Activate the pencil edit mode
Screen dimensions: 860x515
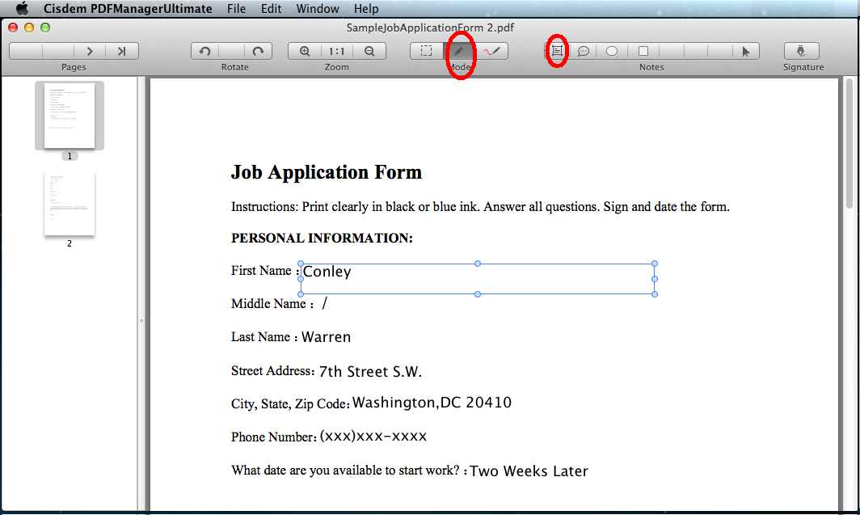(x=459, y=51)
